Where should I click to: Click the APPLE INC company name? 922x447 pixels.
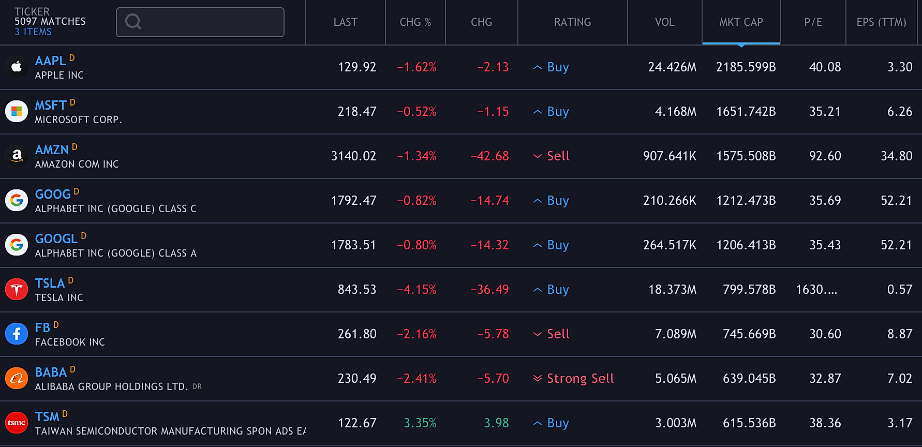coord(60,75)
